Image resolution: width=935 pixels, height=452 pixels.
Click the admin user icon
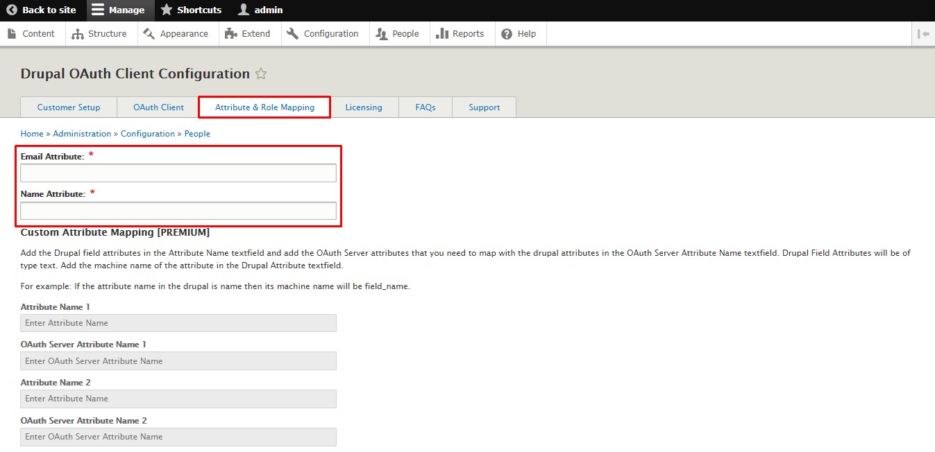point(243,10)
